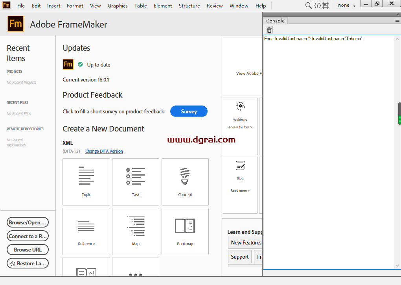Open the Graphics menu
401x285 pixels.
(x=117, y=6)
